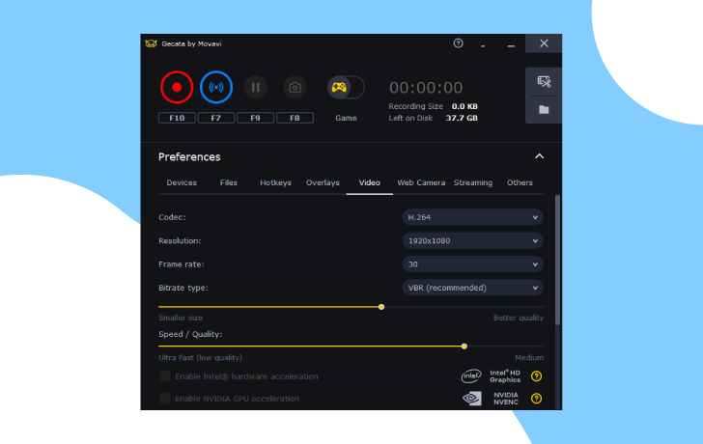Open the Codec dropdown showing H.264
The height and width of the screenshot is (444, 703).
[472, 217]
